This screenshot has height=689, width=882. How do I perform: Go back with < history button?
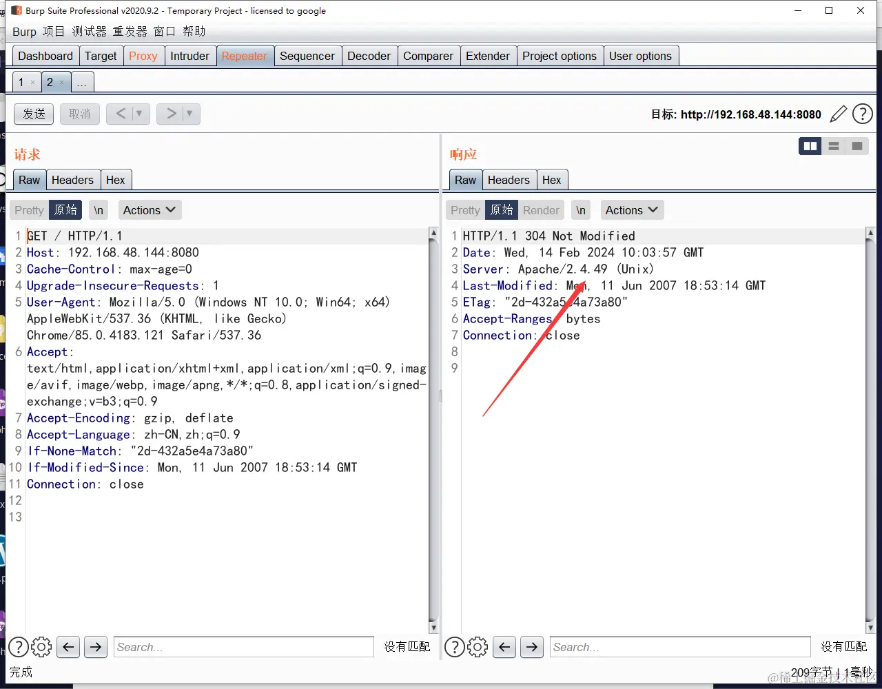coord(121,114)
